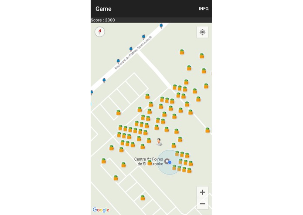Tap the blue current-location dot

tap(170, 162)
